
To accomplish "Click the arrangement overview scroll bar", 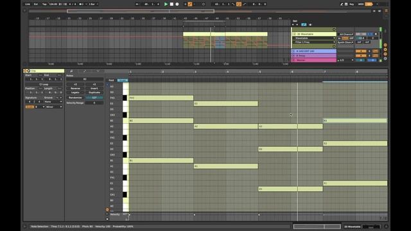I will (x=141, y=12).
